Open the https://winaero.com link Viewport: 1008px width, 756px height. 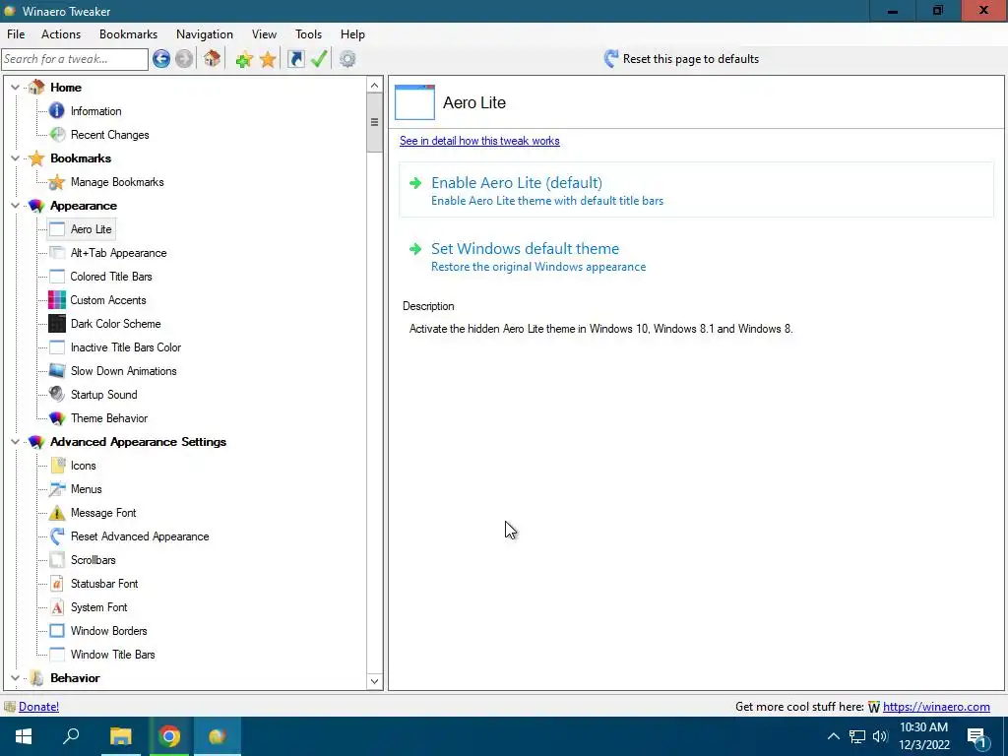coord(936,707)
